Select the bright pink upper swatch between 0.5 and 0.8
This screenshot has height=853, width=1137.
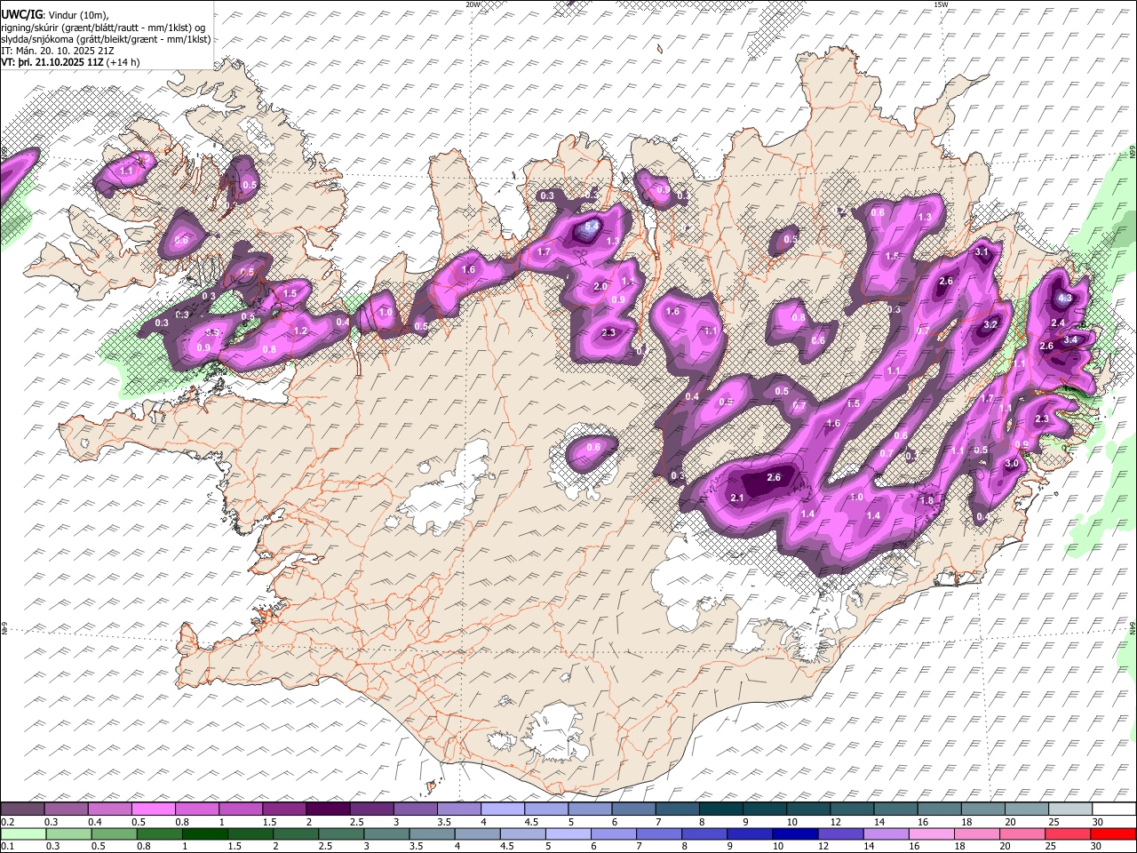click(x=153, y=809)
